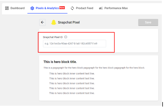Open the Dashboard tab
The width and height of the screenshot is (167, 107).
pyautogui.click(x=15, y=8)
